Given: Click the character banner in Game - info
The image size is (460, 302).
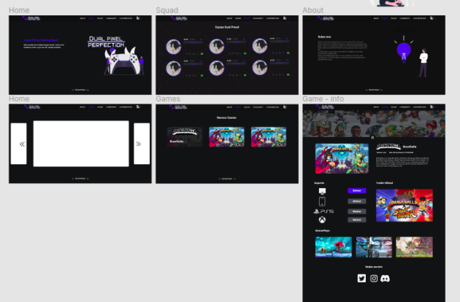Looking at the screenshot, I should click(x=374, y=123).
